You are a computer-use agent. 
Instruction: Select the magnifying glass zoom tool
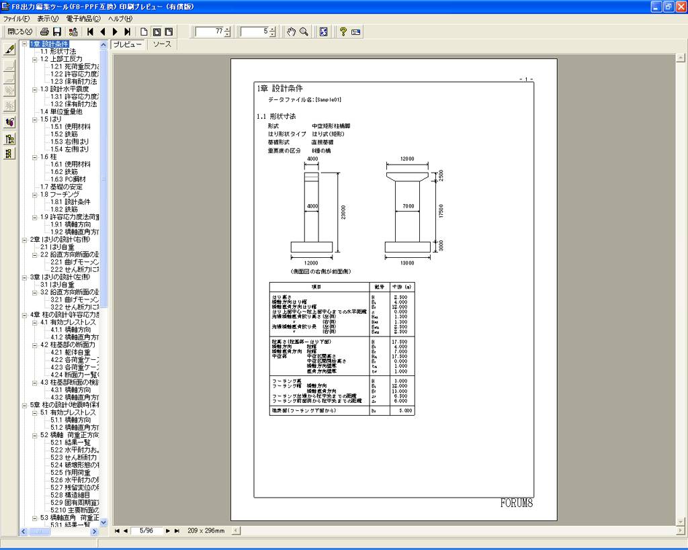[304, 32]
